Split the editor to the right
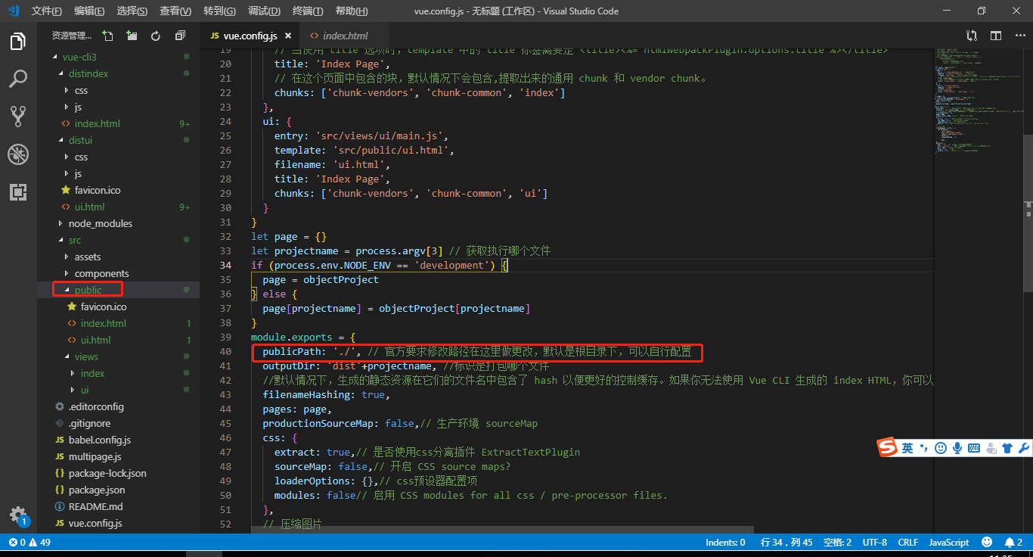Image resolution: width=1033 pixels, height=557 pixels. (x=996, y=36)
